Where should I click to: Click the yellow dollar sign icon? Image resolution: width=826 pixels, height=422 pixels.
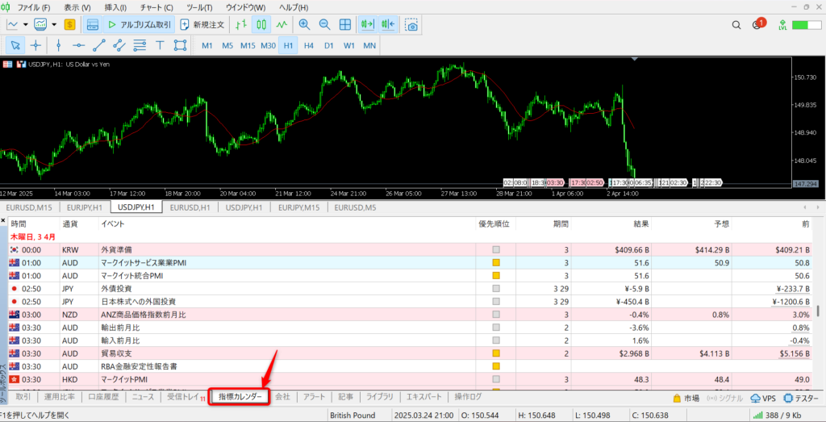[x=69, y=24]
